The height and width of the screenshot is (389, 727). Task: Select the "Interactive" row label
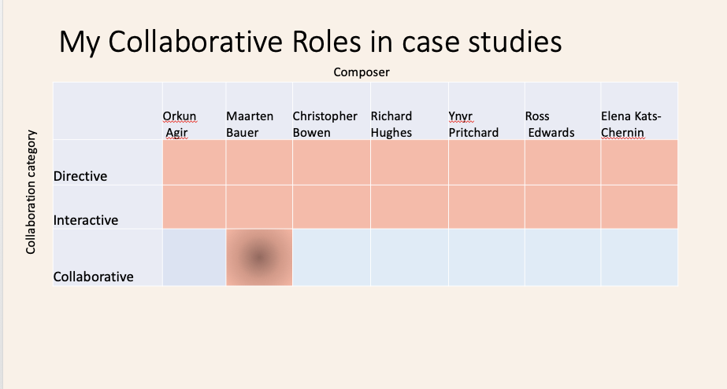click(x=86, y=220)
